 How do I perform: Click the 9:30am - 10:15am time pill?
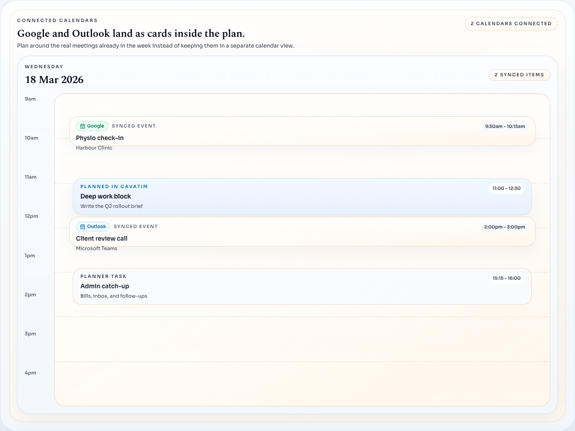coord(504,126)
